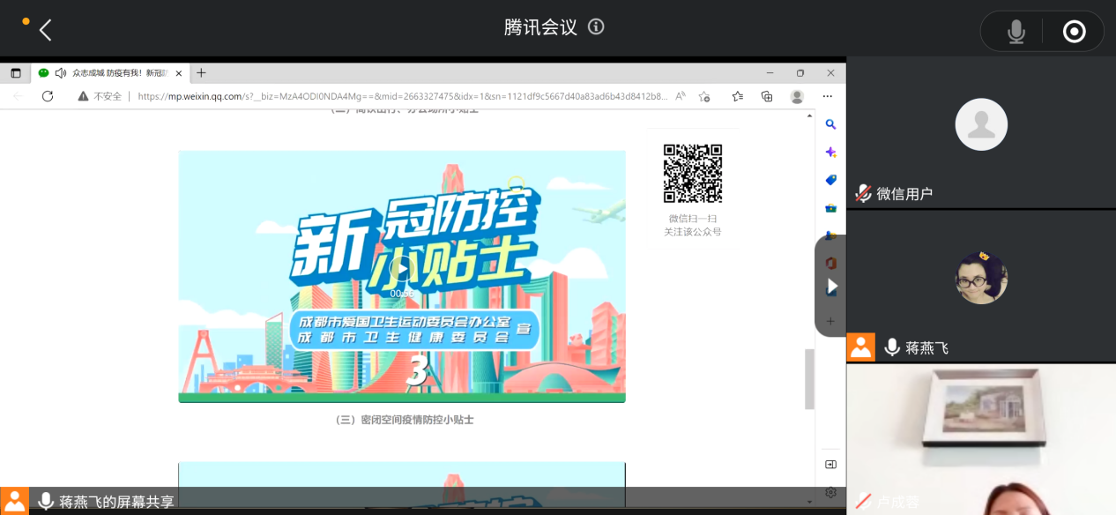Open sidebar search magnifier icon
Image resolution: width=1116 pixels, height=515 pixels.
pos(830,125)
